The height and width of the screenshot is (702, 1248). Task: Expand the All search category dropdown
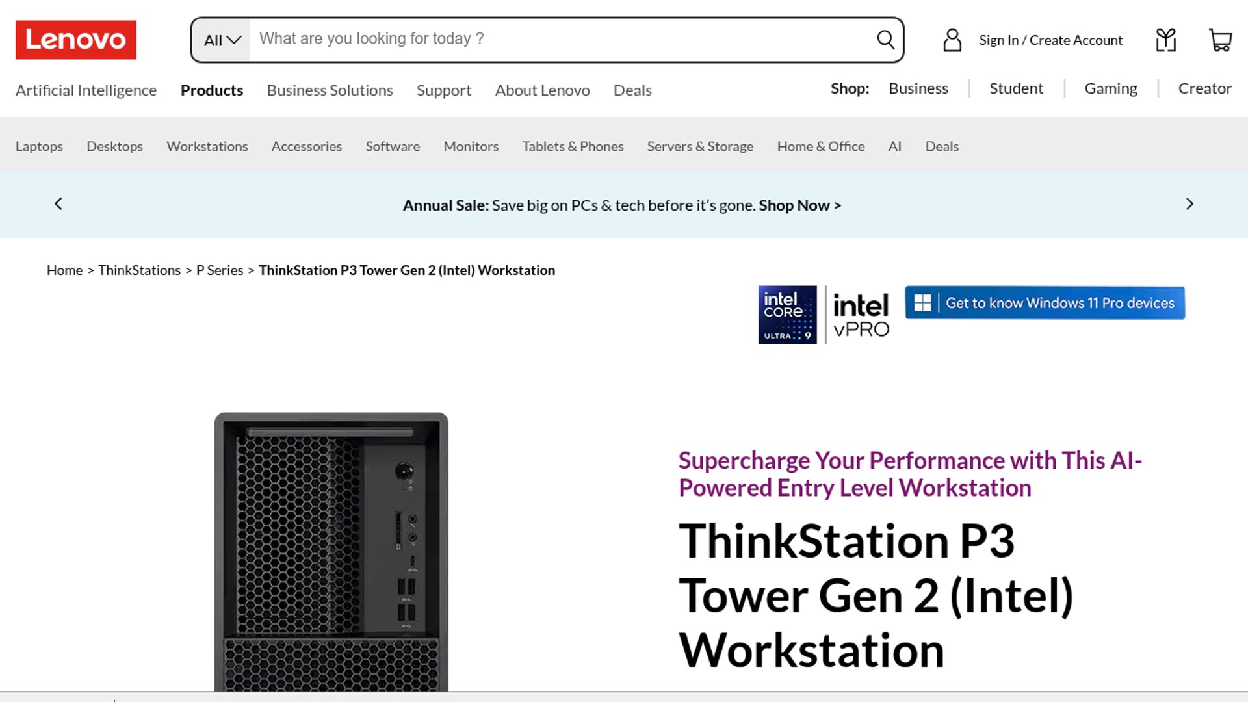click(x=222, y=40)
